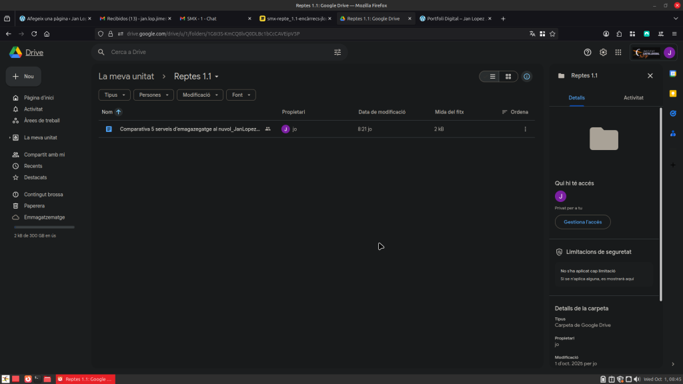Open Drive settings gear icon
This screenshot has height=384, width=683.
point(603,52)
